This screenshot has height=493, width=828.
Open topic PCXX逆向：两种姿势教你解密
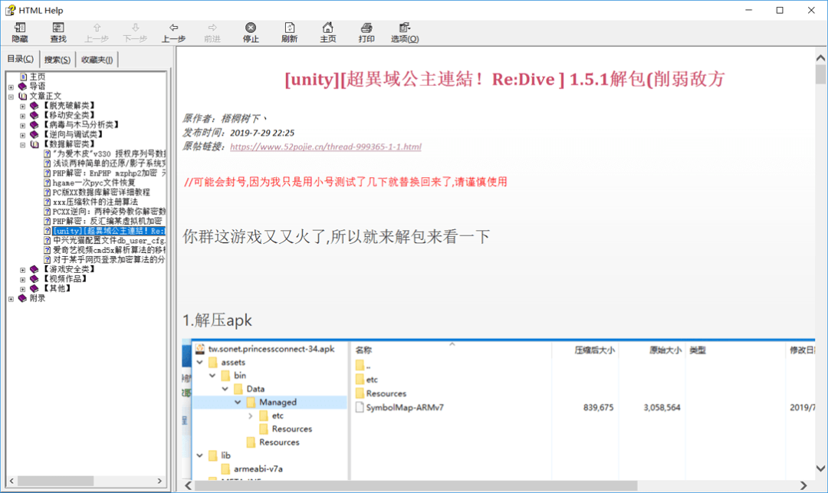click(x=109, y=211)
